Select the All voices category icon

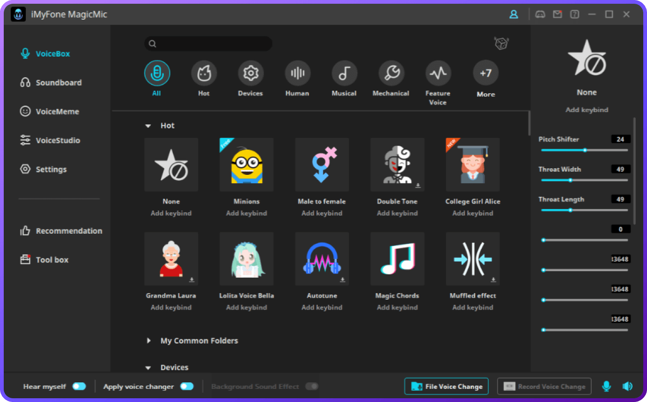(x=157, y=73)
